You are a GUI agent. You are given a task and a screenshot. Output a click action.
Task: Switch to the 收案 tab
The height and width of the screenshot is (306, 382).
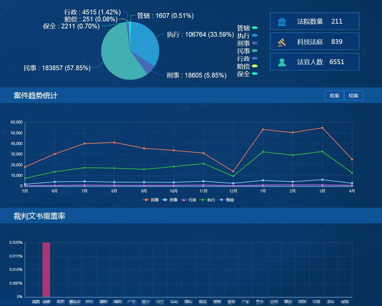(x=334, y=96)
